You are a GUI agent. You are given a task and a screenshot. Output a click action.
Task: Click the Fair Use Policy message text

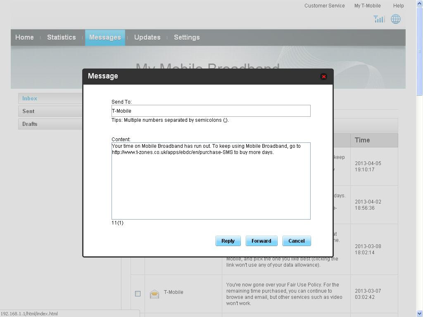(x=284, y=294)
